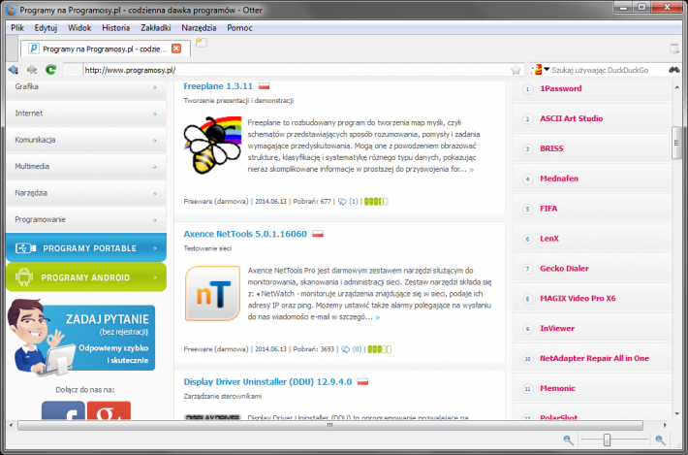Bookmark the page using the star icon
This screenshot has width=688, height=455.
[516, 70]
